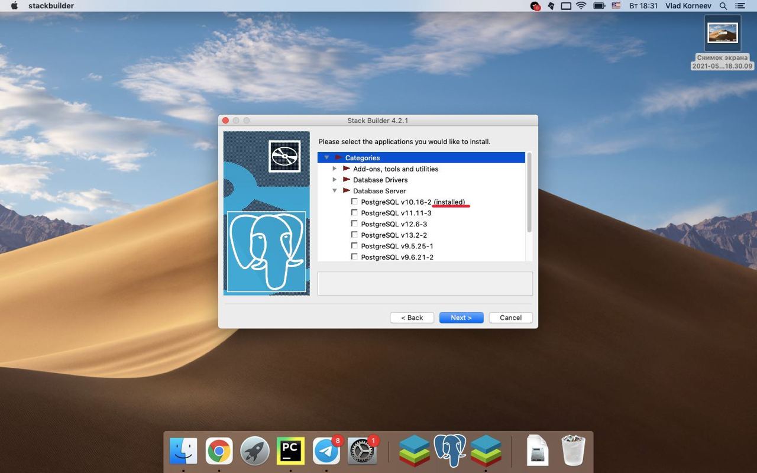Click the screen mirroring display icon

(x=566, y=6)
